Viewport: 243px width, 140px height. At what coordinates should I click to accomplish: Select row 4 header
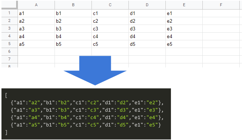pos(10,36)
